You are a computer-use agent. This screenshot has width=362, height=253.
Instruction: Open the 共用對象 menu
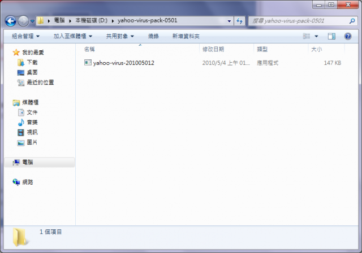click(120, 36)
